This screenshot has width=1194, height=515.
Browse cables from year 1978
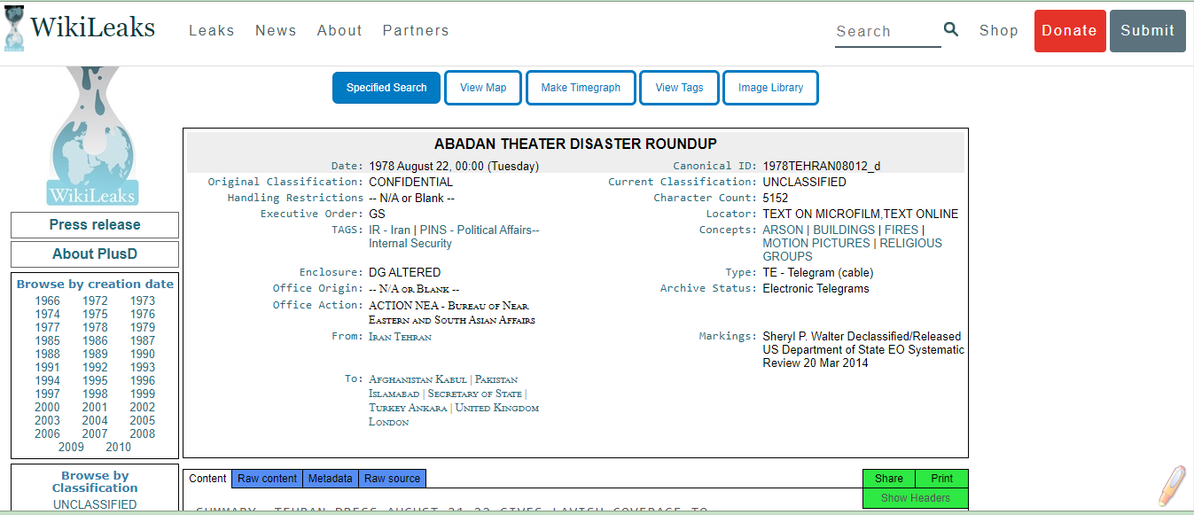95,327
